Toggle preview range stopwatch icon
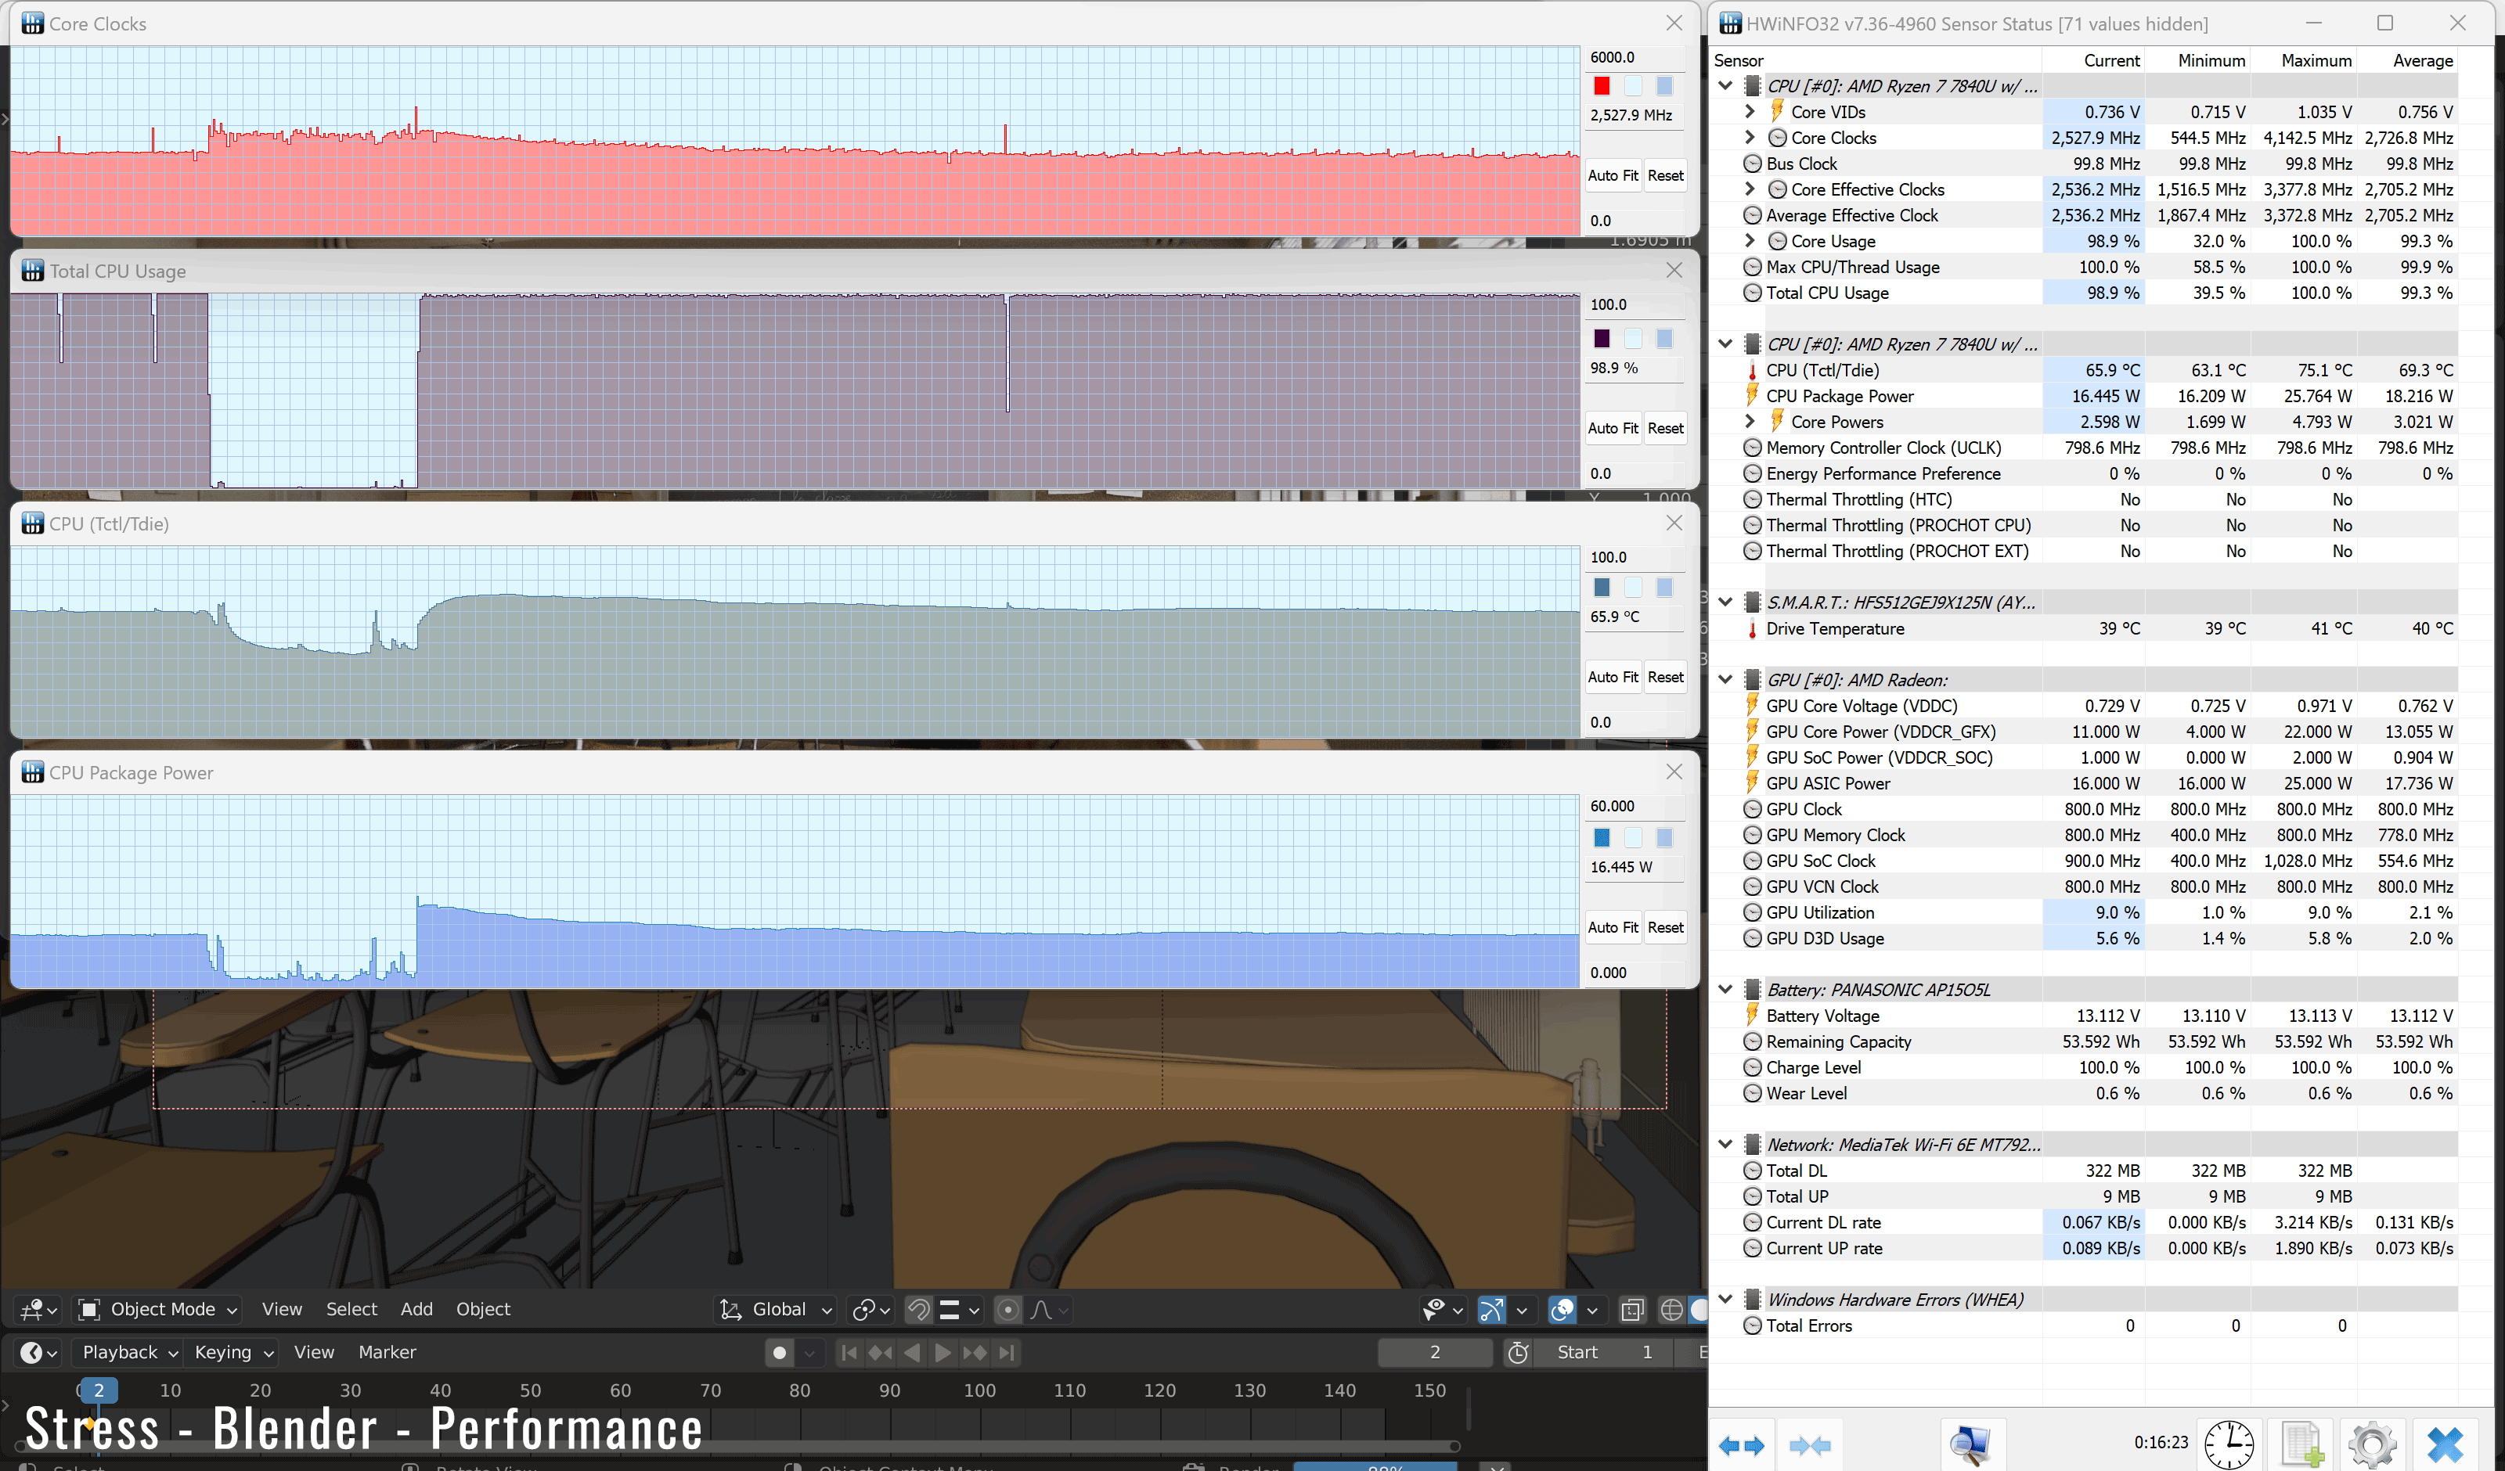The width and height of the screenshot is (2505, 1471). point(1518,1353)
